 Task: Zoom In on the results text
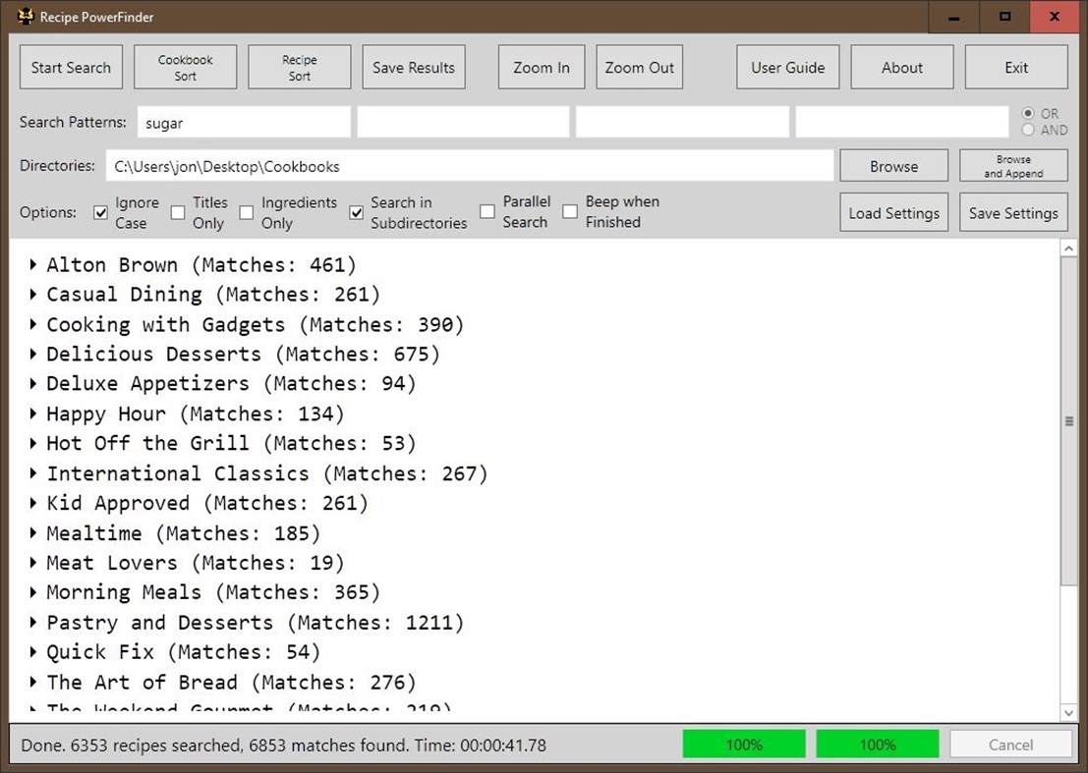[x=541, y=67]
